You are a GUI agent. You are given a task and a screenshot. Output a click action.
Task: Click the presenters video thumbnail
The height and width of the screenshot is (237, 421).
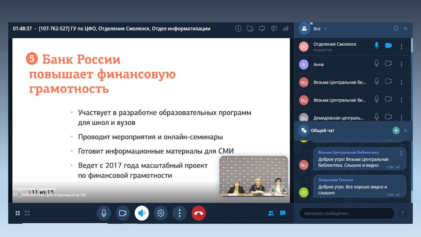point(254,176)
